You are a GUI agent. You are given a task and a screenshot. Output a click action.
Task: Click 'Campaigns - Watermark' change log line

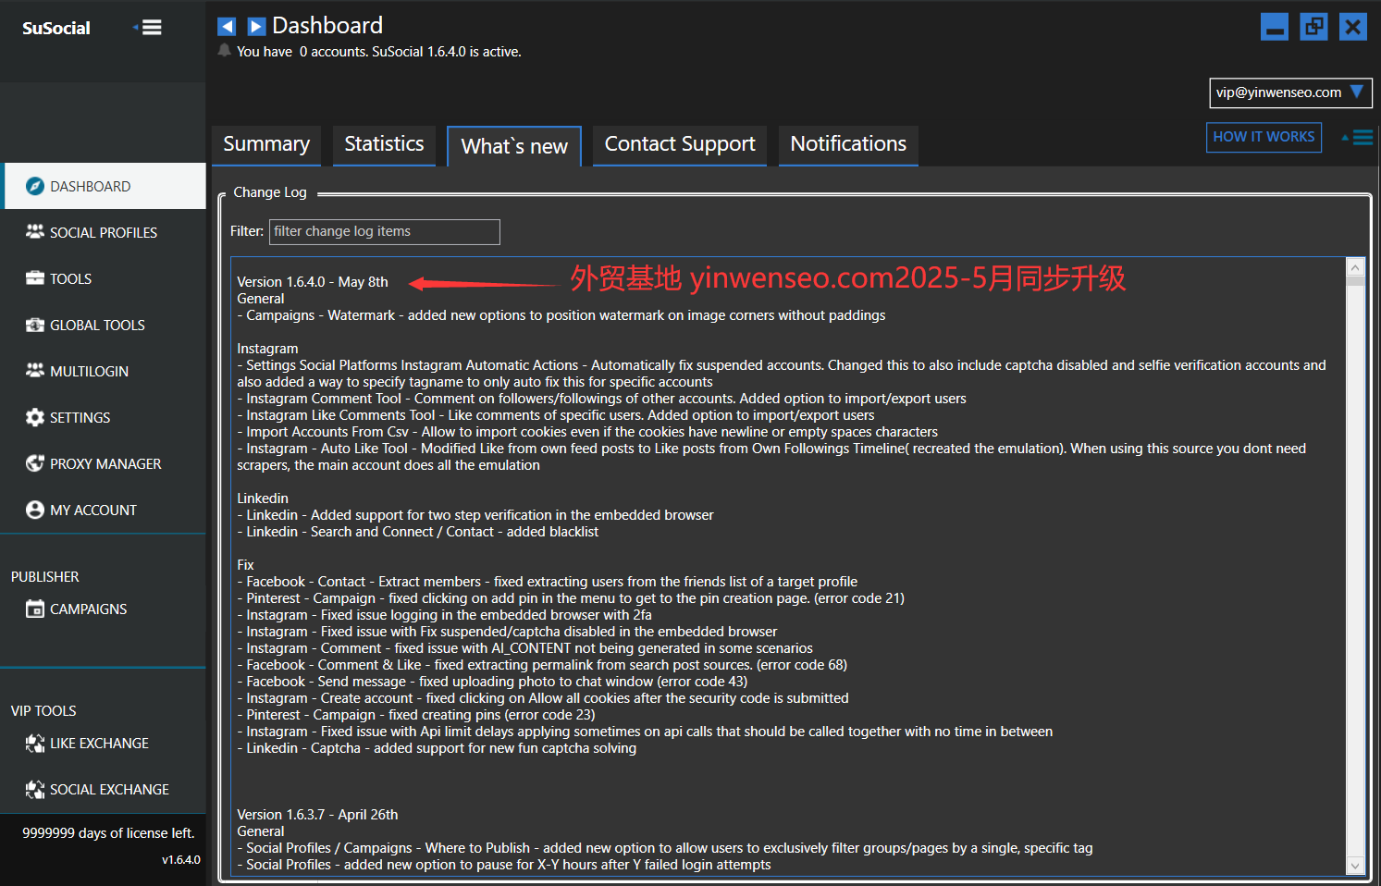[x=561, y=315]
